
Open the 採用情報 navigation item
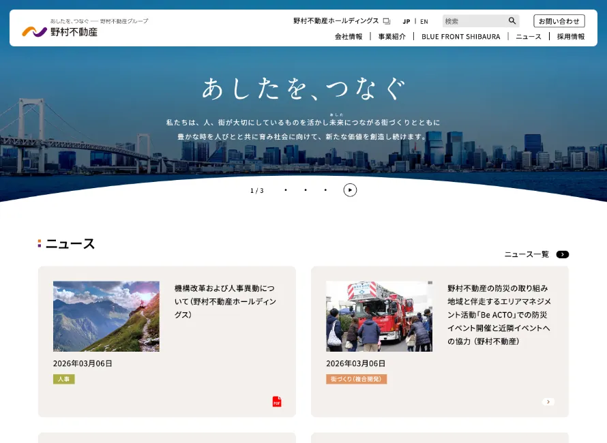571,37
